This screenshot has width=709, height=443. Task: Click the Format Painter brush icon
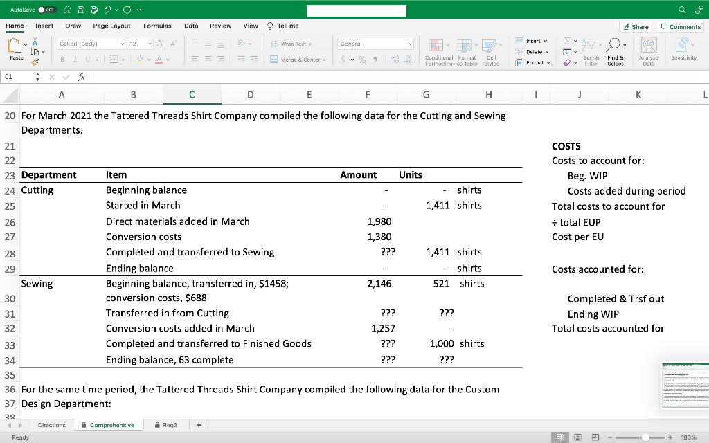coord(35,62)
